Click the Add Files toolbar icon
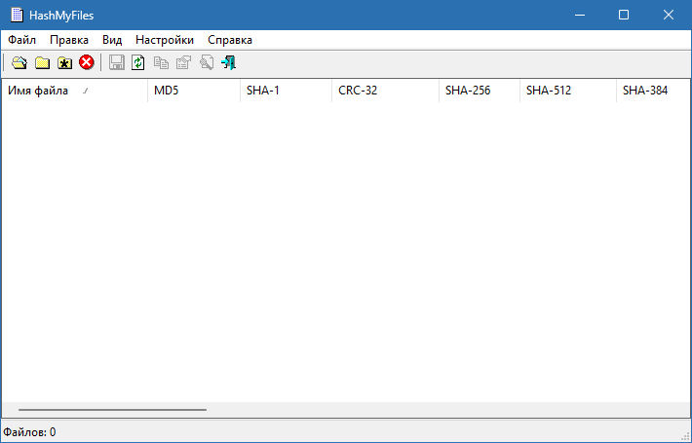Image resolution: width=692 pixels, height=443 pixels. pyautogui.click(x=19, y=62)
